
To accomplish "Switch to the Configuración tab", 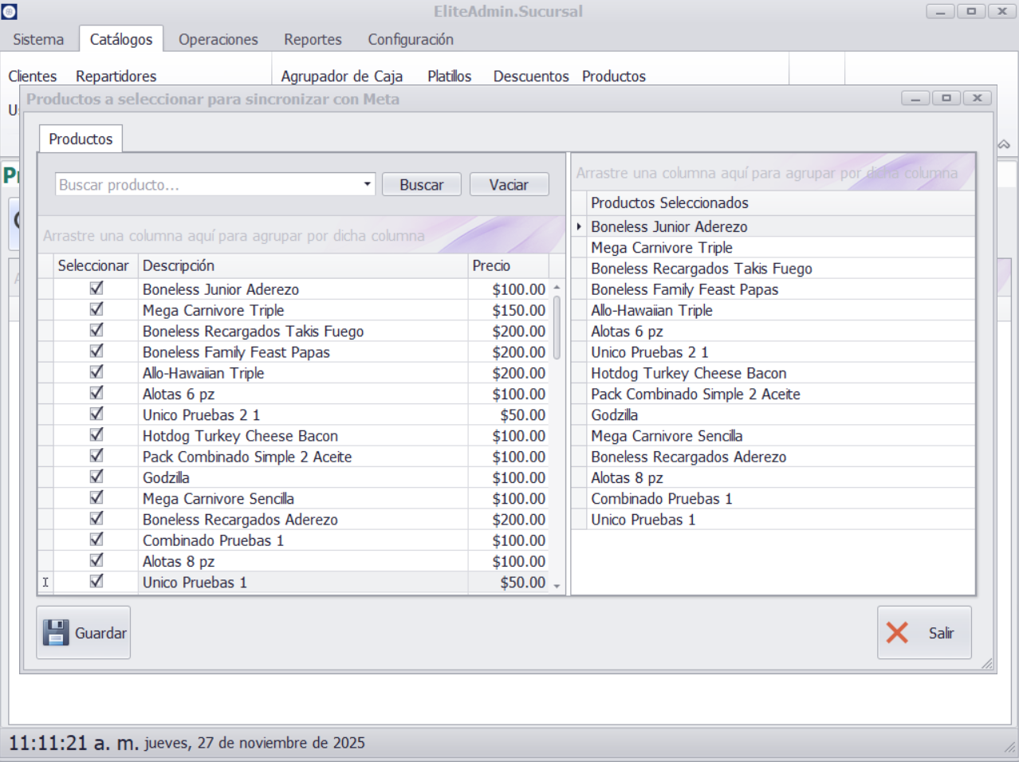I will coord(410,39).
